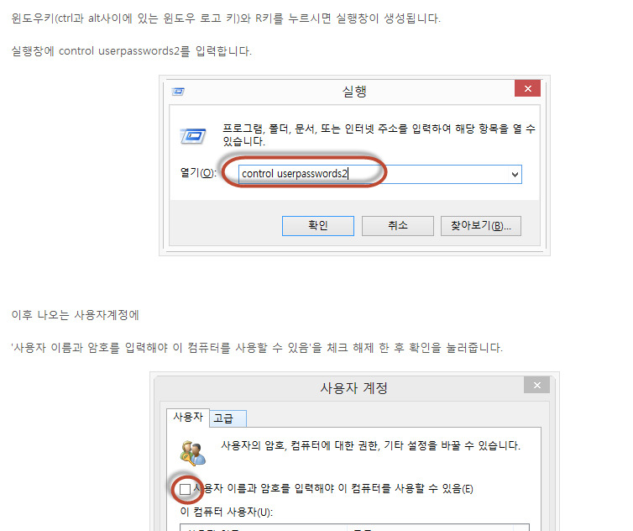633x531 pixels.
Task: Click the checkbox label about username and password
Action: (333, 488)
